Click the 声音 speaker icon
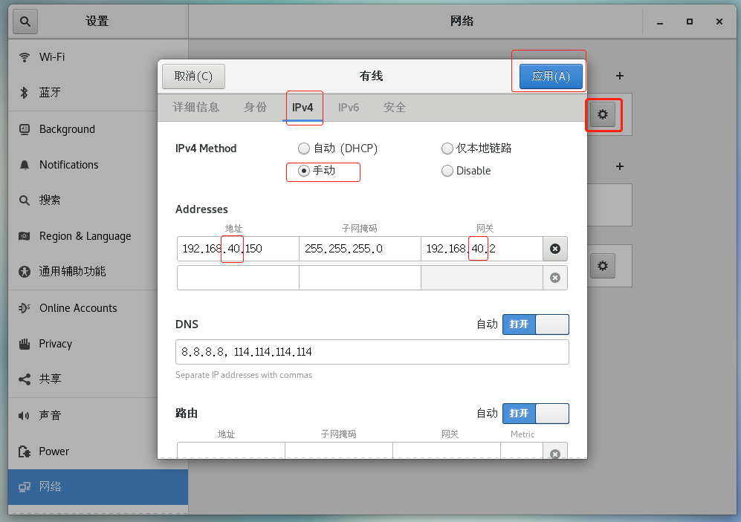This screenshot has height=522, width=741. click(x=24, y=415)
